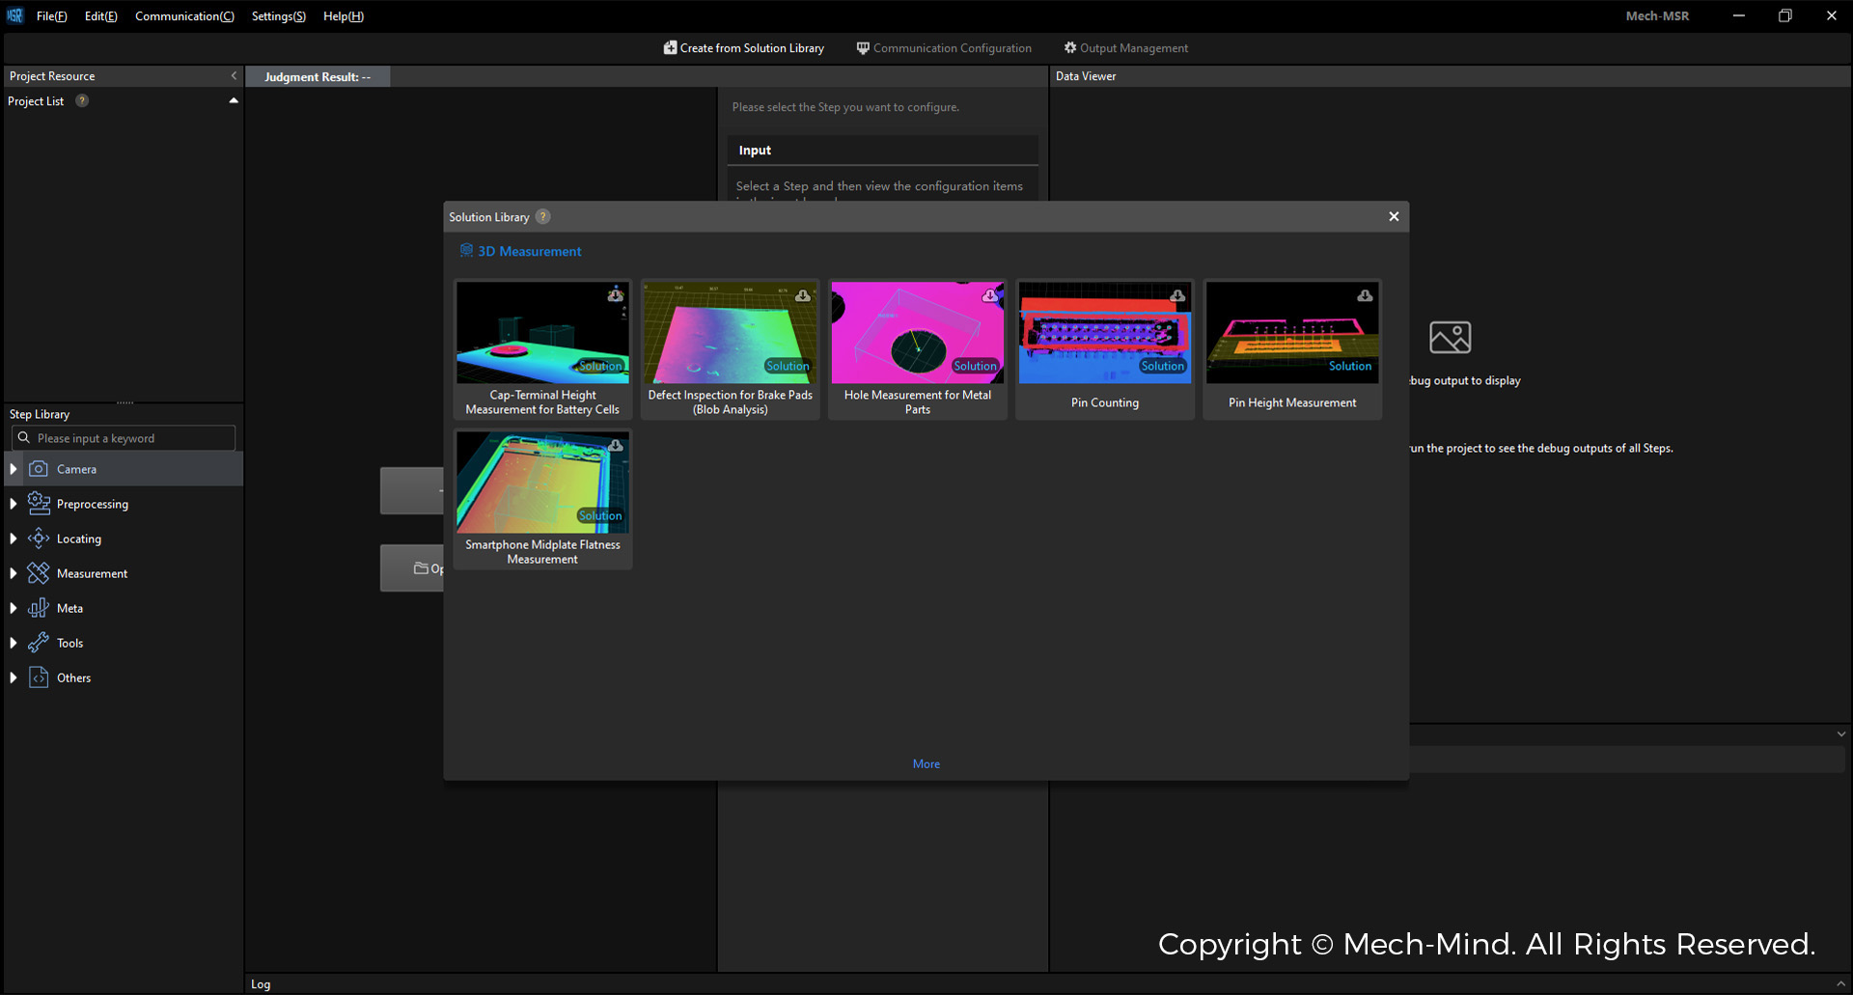
Task: Click the Preprocessing category icon
Action: tap(39, 504)
